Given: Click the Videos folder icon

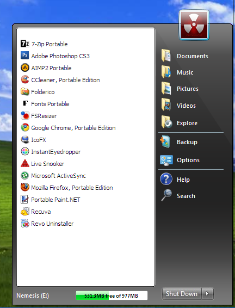Looking at the screenshot, I should pos(166,105).
